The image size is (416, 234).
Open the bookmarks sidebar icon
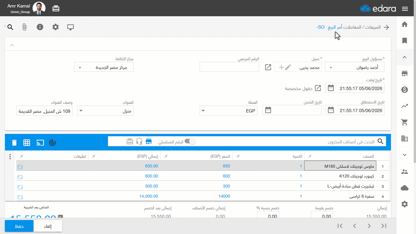pos(405,41)
